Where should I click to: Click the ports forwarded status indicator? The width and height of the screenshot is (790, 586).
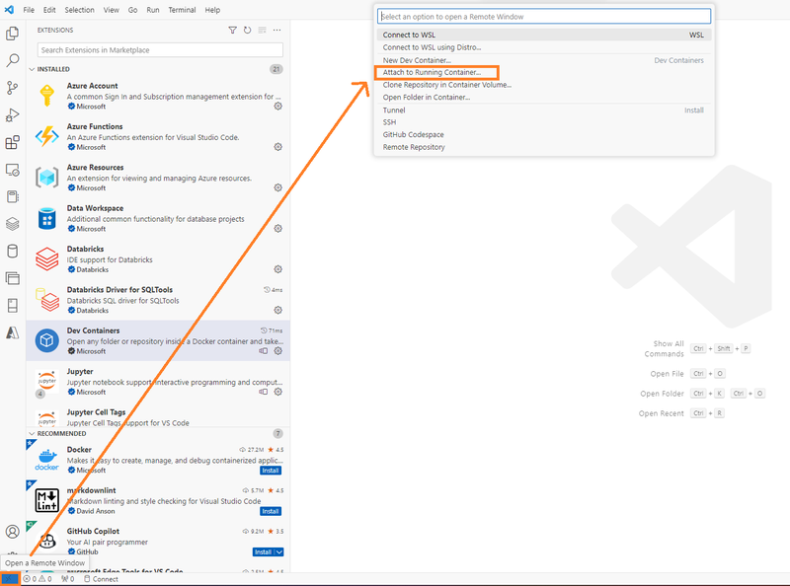[x=67, y=579]
